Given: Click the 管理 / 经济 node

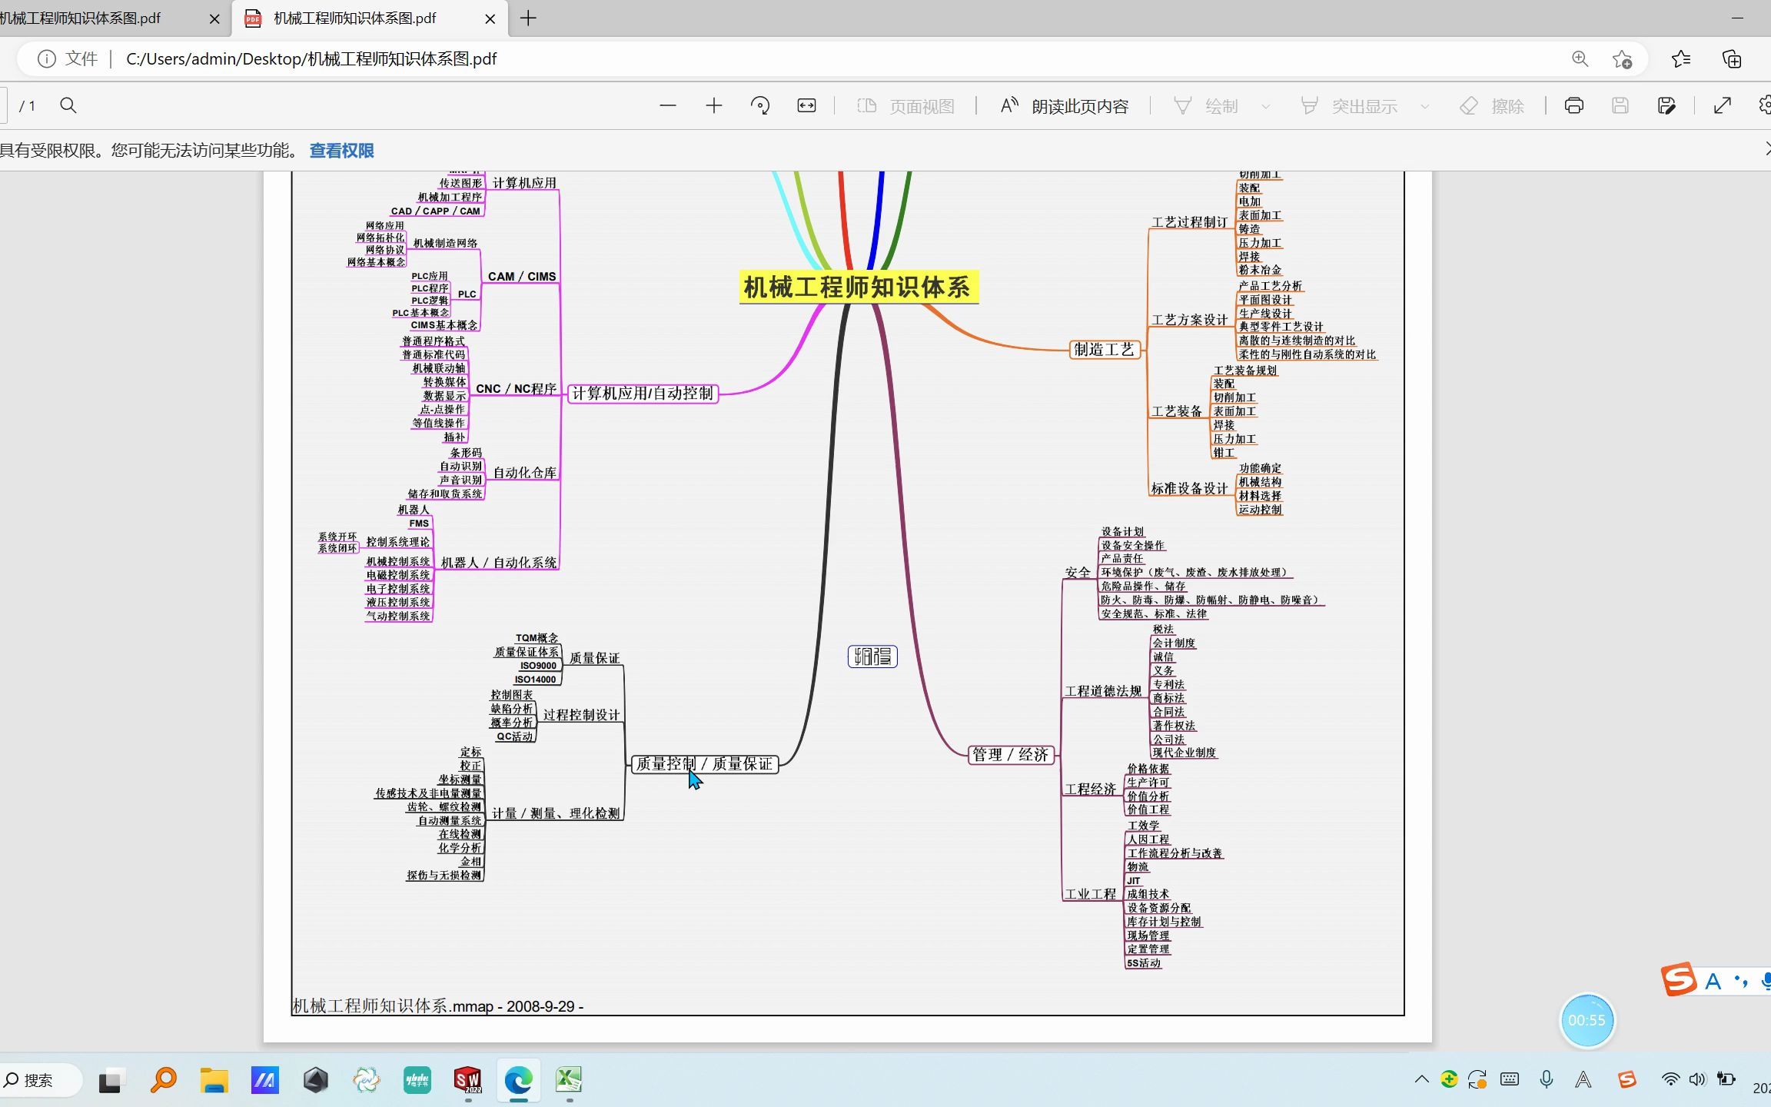Looking at the screenshot, I should [x=1011, y=755].
